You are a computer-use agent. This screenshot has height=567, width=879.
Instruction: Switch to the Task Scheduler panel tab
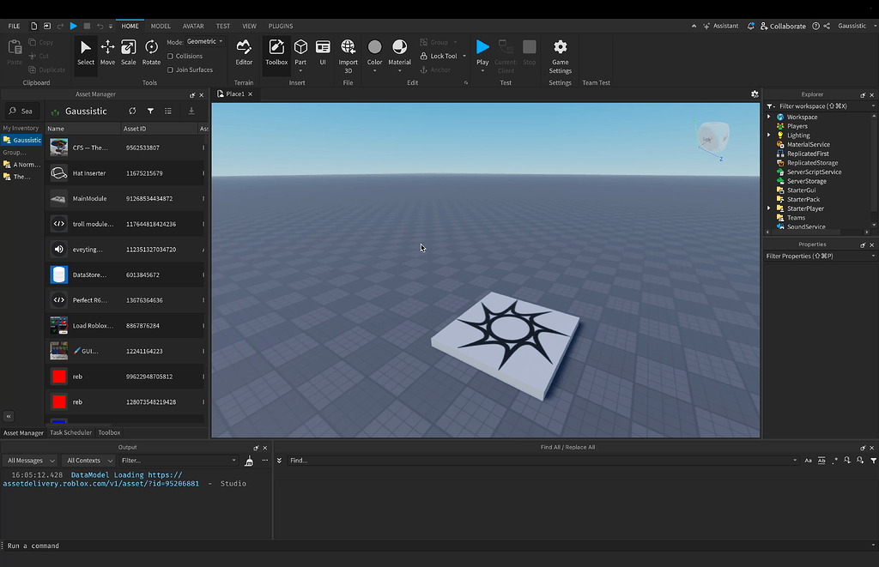70,432
